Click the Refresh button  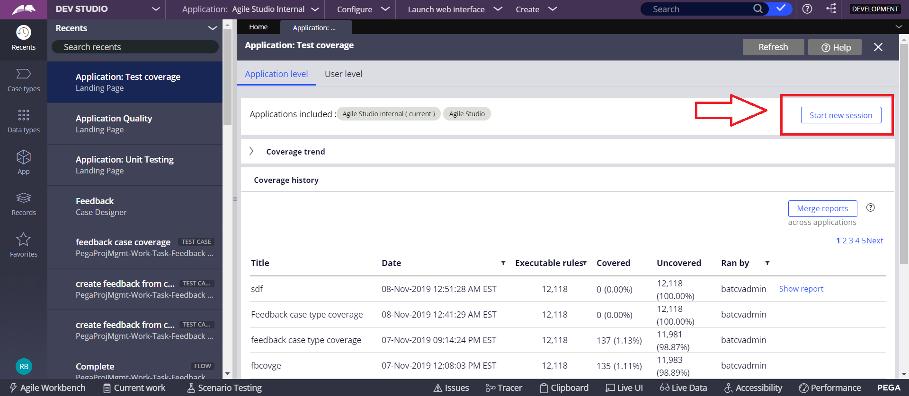pyautogui.click(x=773, y=47)
